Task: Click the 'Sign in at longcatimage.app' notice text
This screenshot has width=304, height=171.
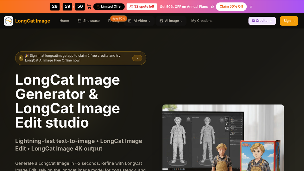Action: point(73,58)
